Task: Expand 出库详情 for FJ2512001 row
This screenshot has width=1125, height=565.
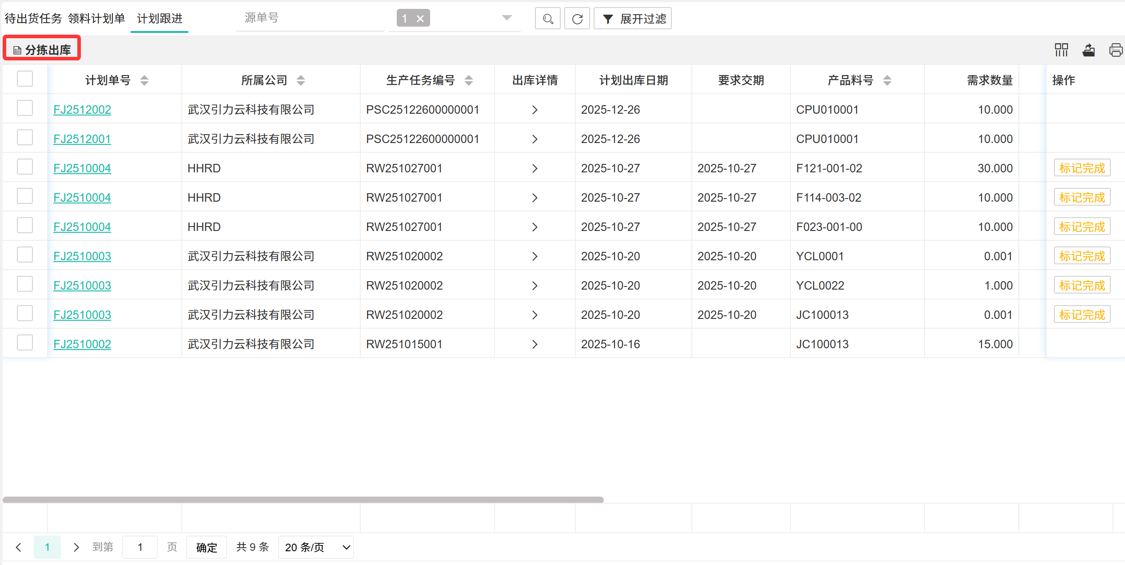Action: tap(535, 139)
